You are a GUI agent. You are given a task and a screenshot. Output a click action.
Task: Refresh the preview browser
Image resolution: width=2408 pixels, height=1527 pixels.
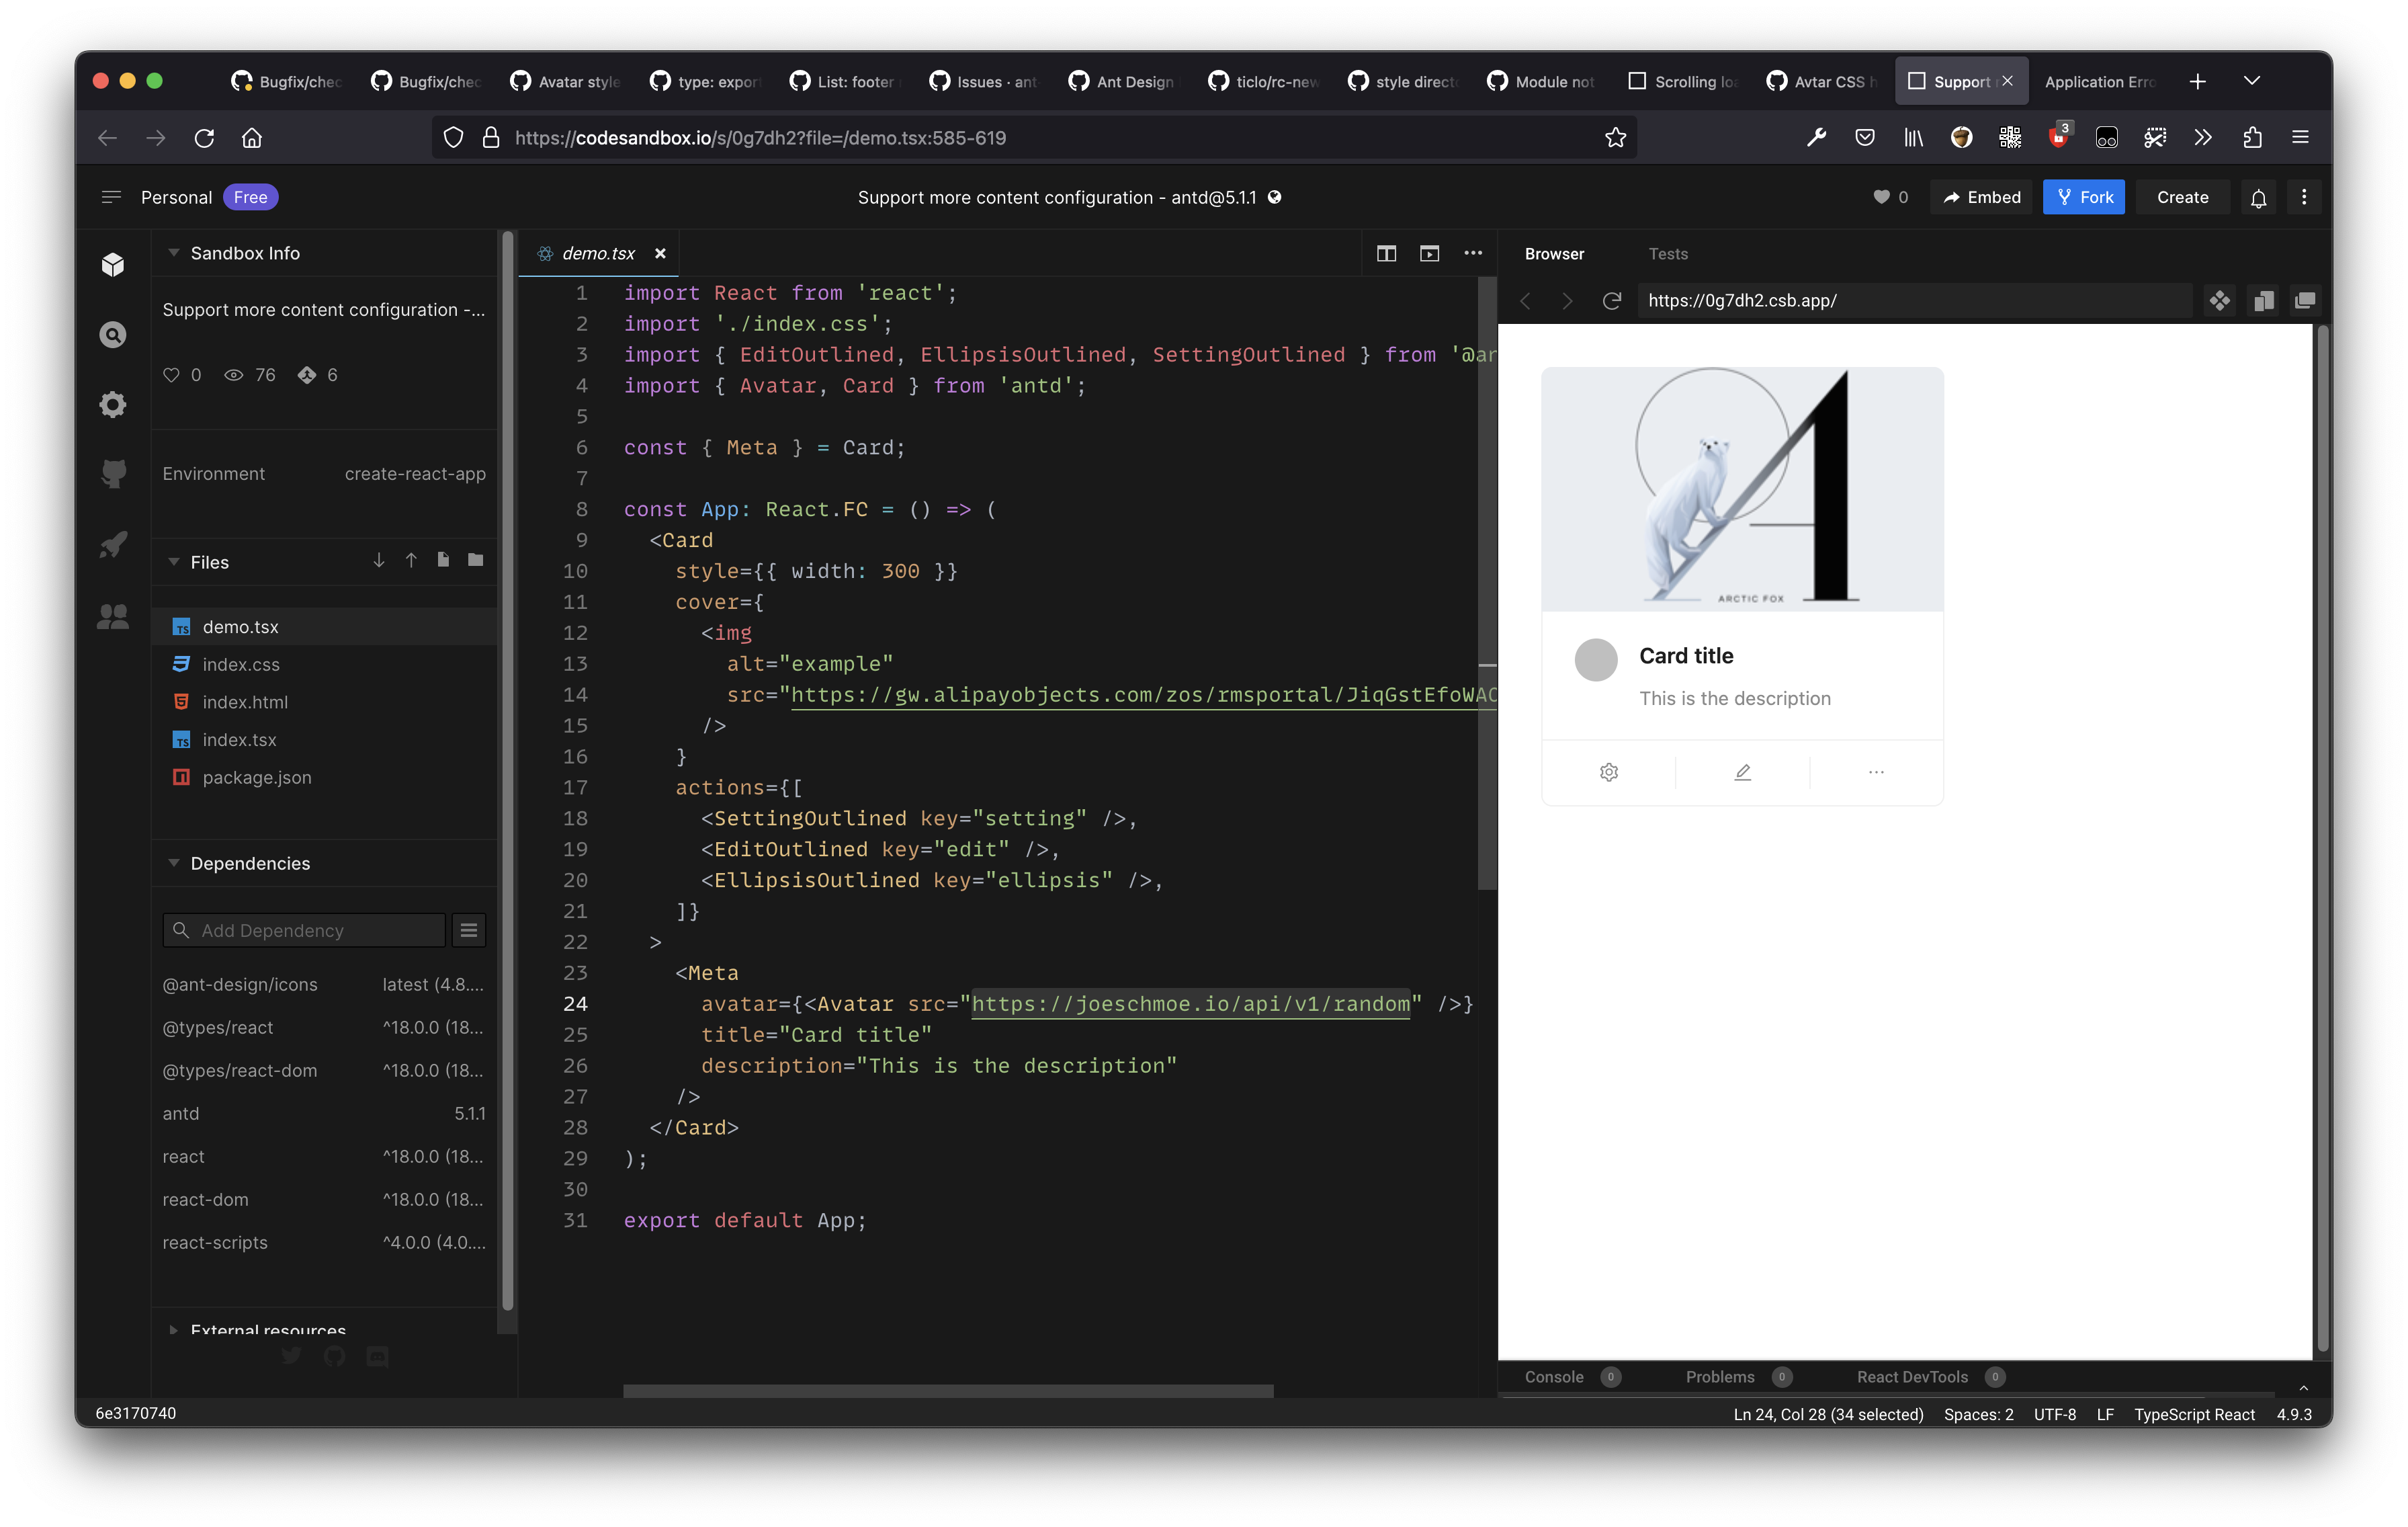(x=1612, y=300)
